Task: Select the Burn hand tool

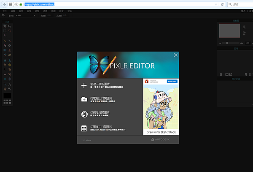Action: (x=10, y=69)
